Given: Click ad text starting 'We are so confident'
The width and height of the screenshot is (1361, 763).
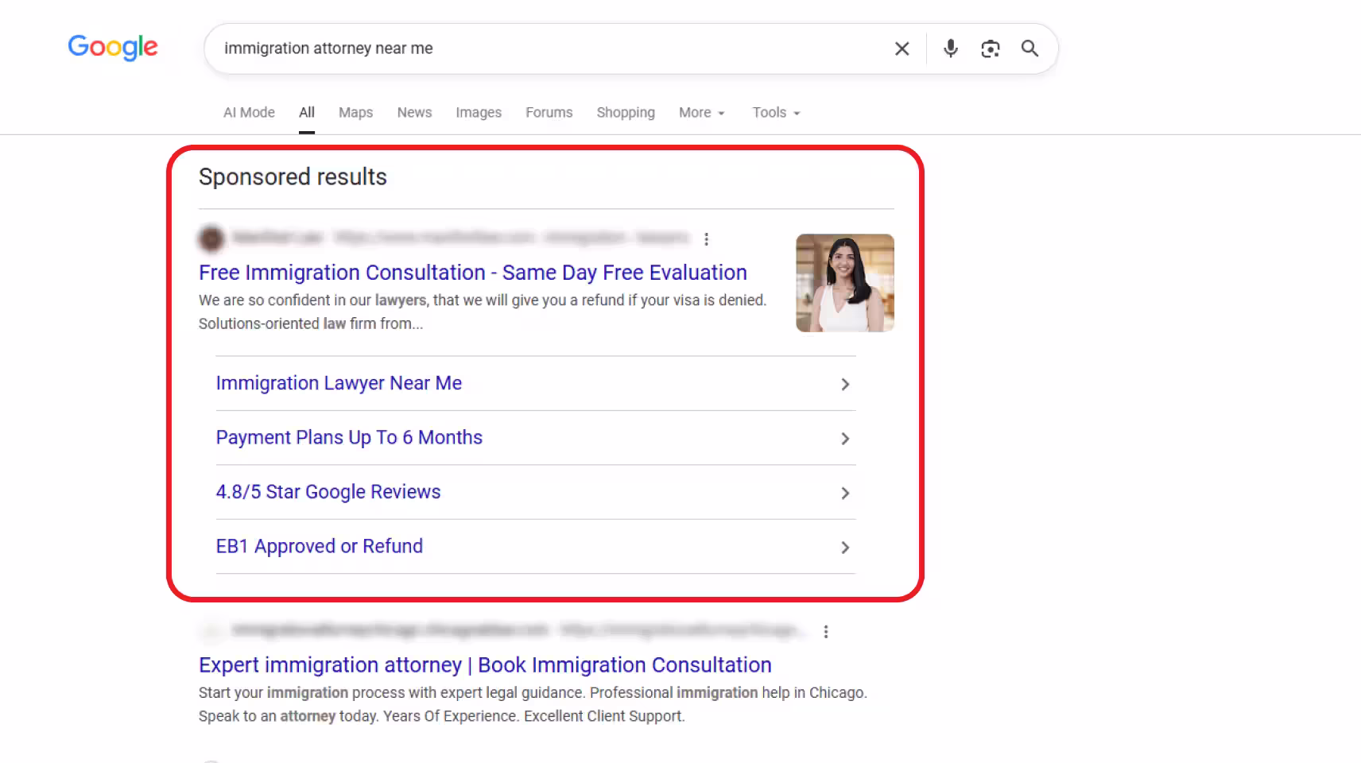Looking at the screenshot, I should [x=483, y=312].
